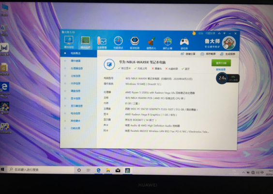
Task: Select the This PC desktop icon
Action: coord(4,10)
